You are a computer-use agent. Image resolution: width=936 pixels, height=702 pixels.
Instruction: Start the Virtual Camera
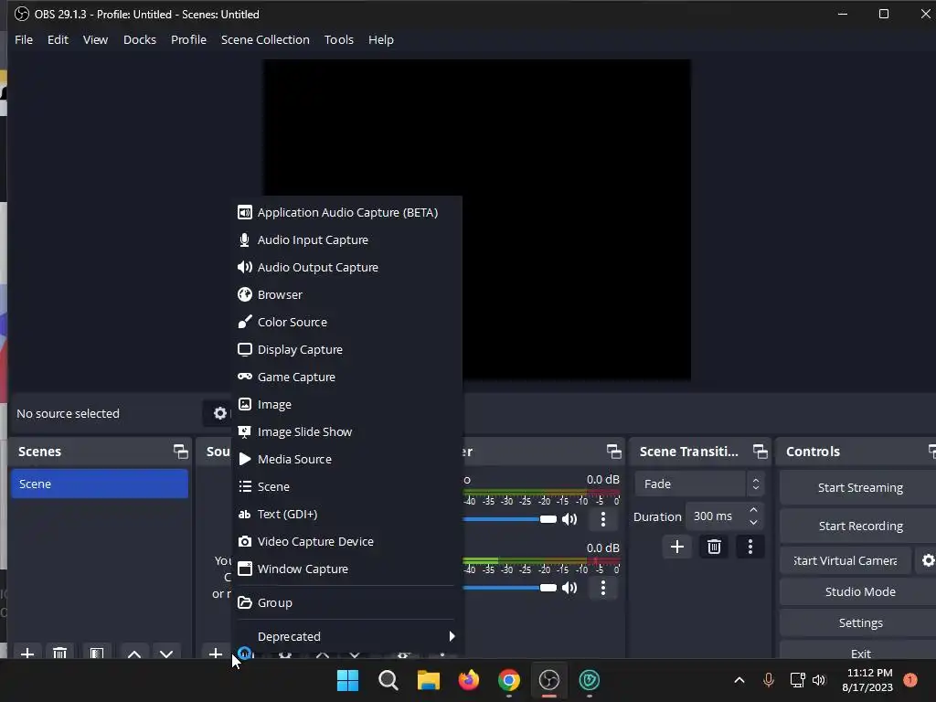click(x=846, y=561)
